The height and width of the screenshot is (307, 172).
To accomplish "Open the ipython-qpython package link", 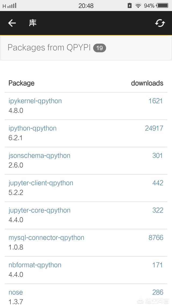I will click(33, 128).
